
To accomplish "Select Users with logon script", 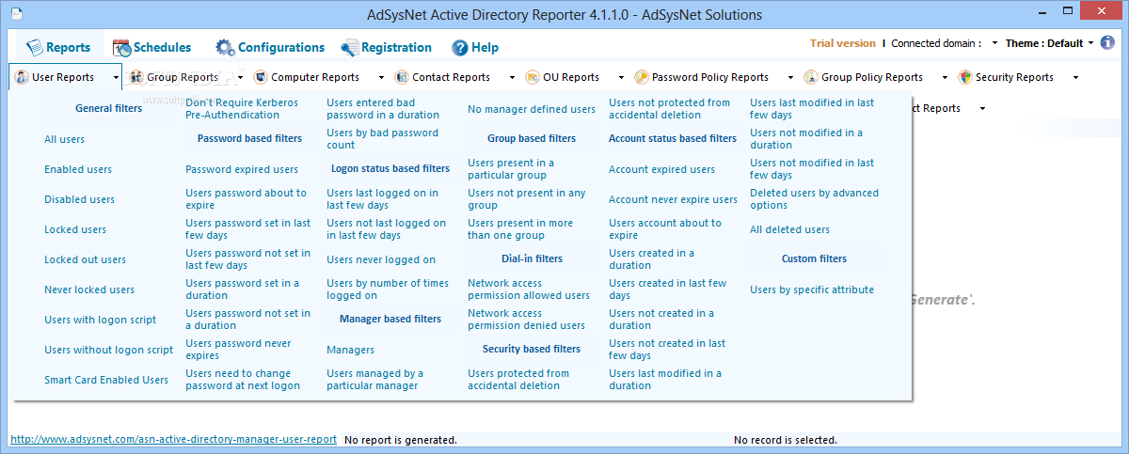I will (101, 320).
